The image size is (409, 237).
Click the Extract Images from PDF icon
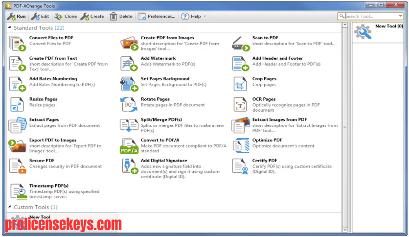241,125
